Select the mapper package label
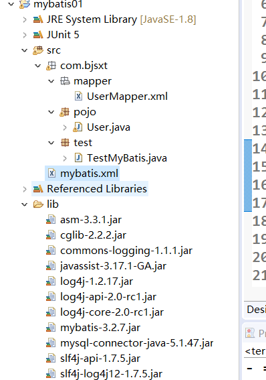 (x=92, y=82)
